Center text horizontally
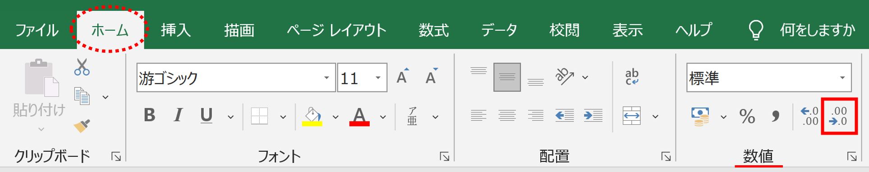The width and height of the screenshot is (869, 172). point(507,116)
